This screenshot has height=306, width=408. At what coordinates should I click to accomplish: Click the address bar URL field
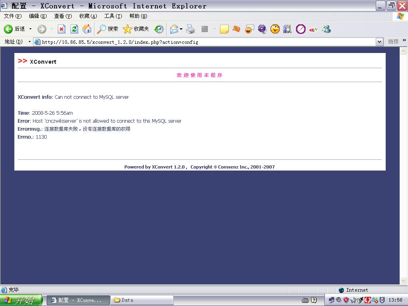click(x=205, y=42)
